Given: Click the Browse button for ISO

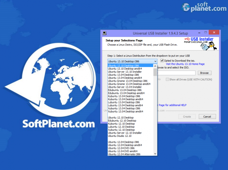Looking at the screenshot, I should pos(205,73).
